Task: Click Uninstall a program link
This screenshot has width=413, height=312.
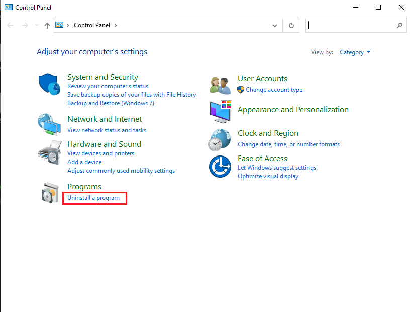Action: point(93,198)
